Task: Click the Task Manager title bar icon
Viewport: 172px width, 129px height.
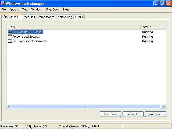Action: click(x=3, y=3)
